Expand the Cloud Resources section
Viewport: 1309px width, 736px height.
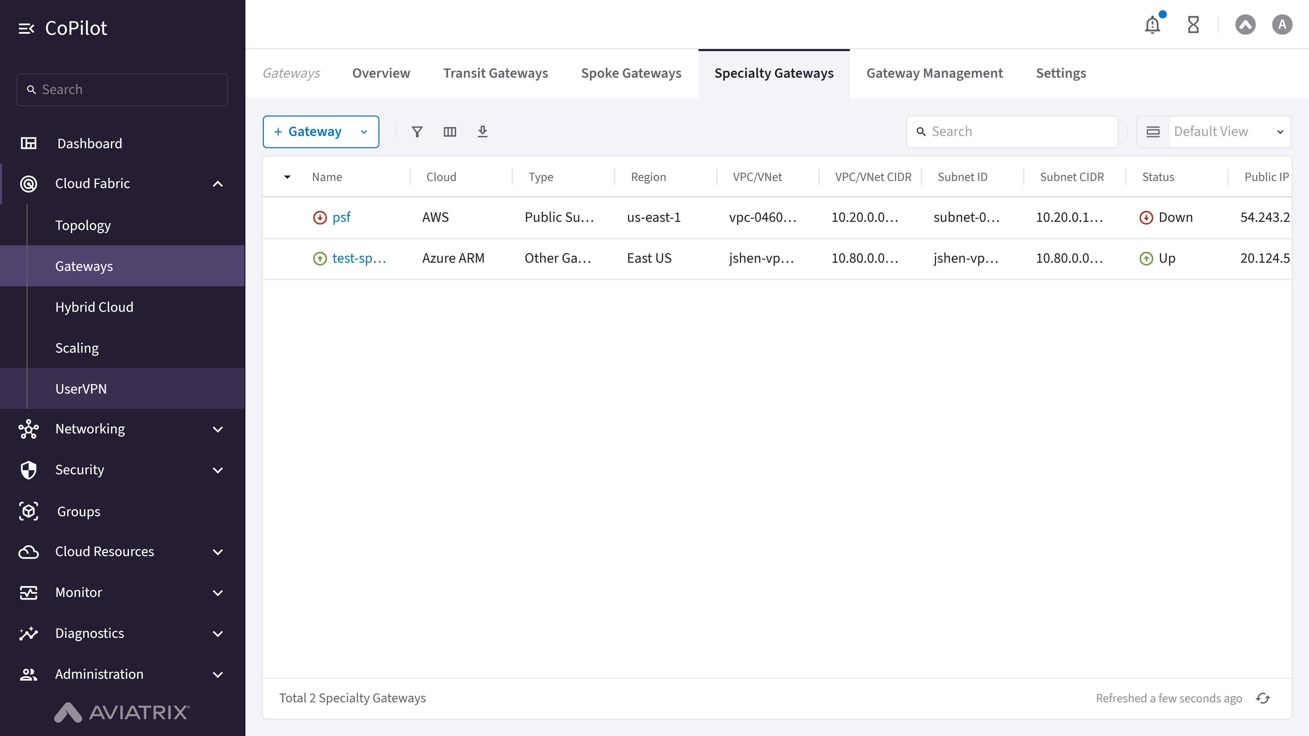click(x=218, y=552)
